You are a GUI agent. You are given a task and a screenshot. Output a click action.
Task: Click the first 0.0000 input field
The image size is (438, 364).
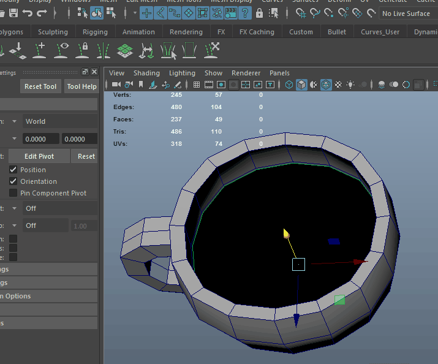(41, 139)
